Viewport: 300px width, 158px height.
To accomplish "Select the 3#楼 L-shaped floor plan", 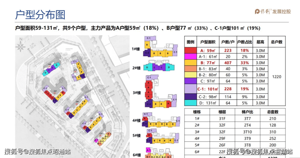I will [161, 91].
